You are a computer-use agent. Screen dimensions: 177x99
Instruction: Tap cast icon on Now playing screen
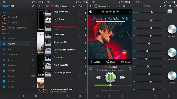pyautogui.click(x=118, y=6)
